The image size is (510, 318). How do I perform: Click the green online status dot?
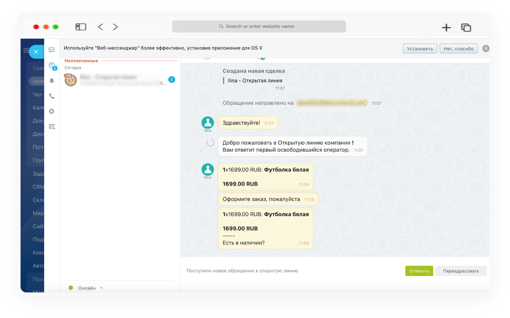tap(71, 288)
